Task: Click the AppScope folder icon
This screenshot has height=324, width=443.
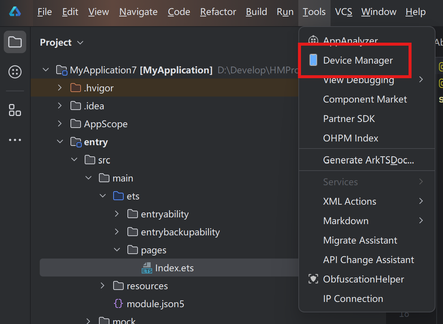Action: pos(75,124)
